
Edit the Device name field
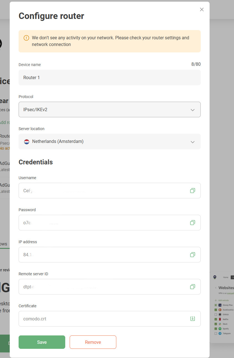pos(109,77)
